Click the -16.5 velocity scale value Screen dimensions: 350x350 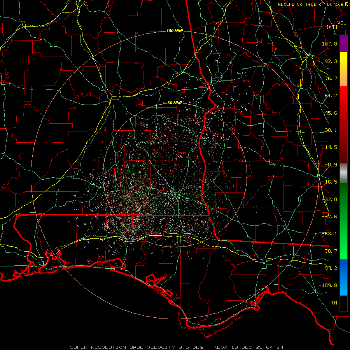tap(329, 182)
